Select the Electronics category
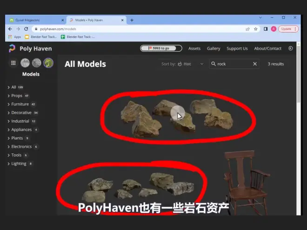 pyautogui.click(x=22, y=147)
